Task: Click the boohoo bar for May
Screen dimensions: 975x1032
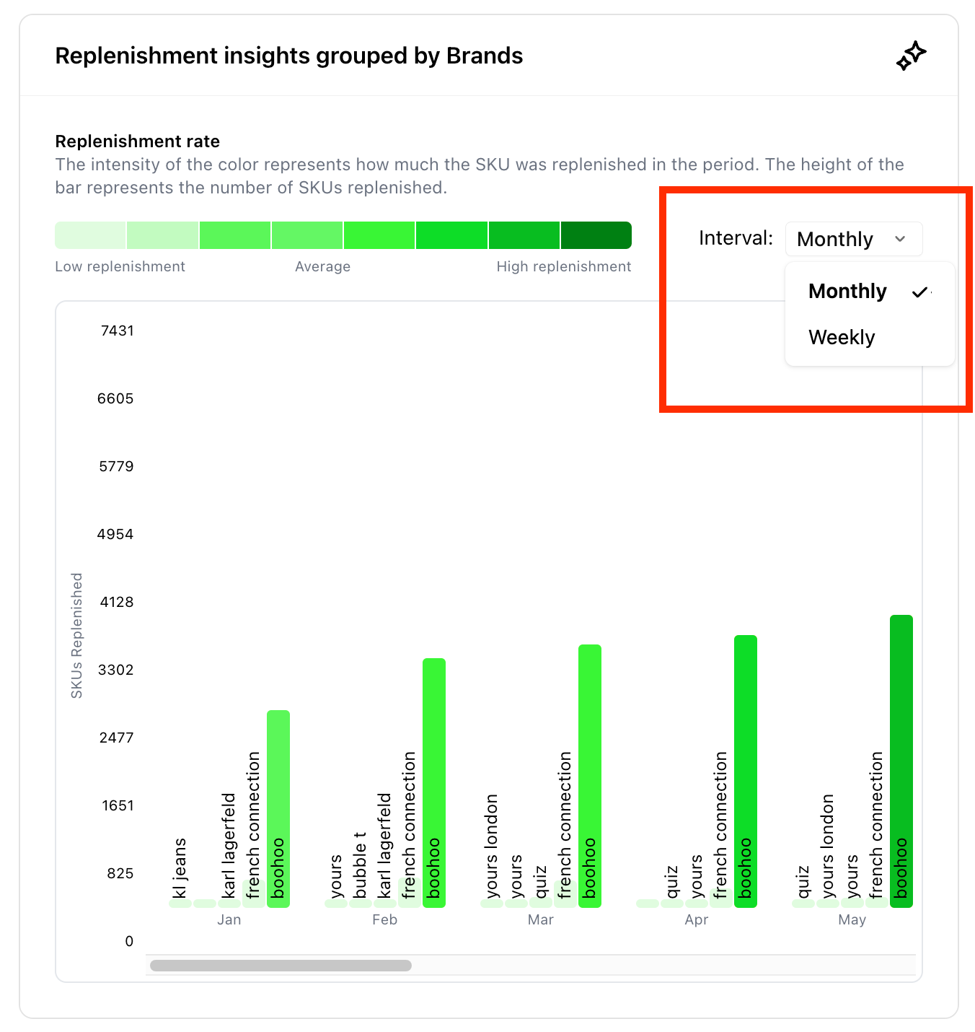Action: (901, 761)
